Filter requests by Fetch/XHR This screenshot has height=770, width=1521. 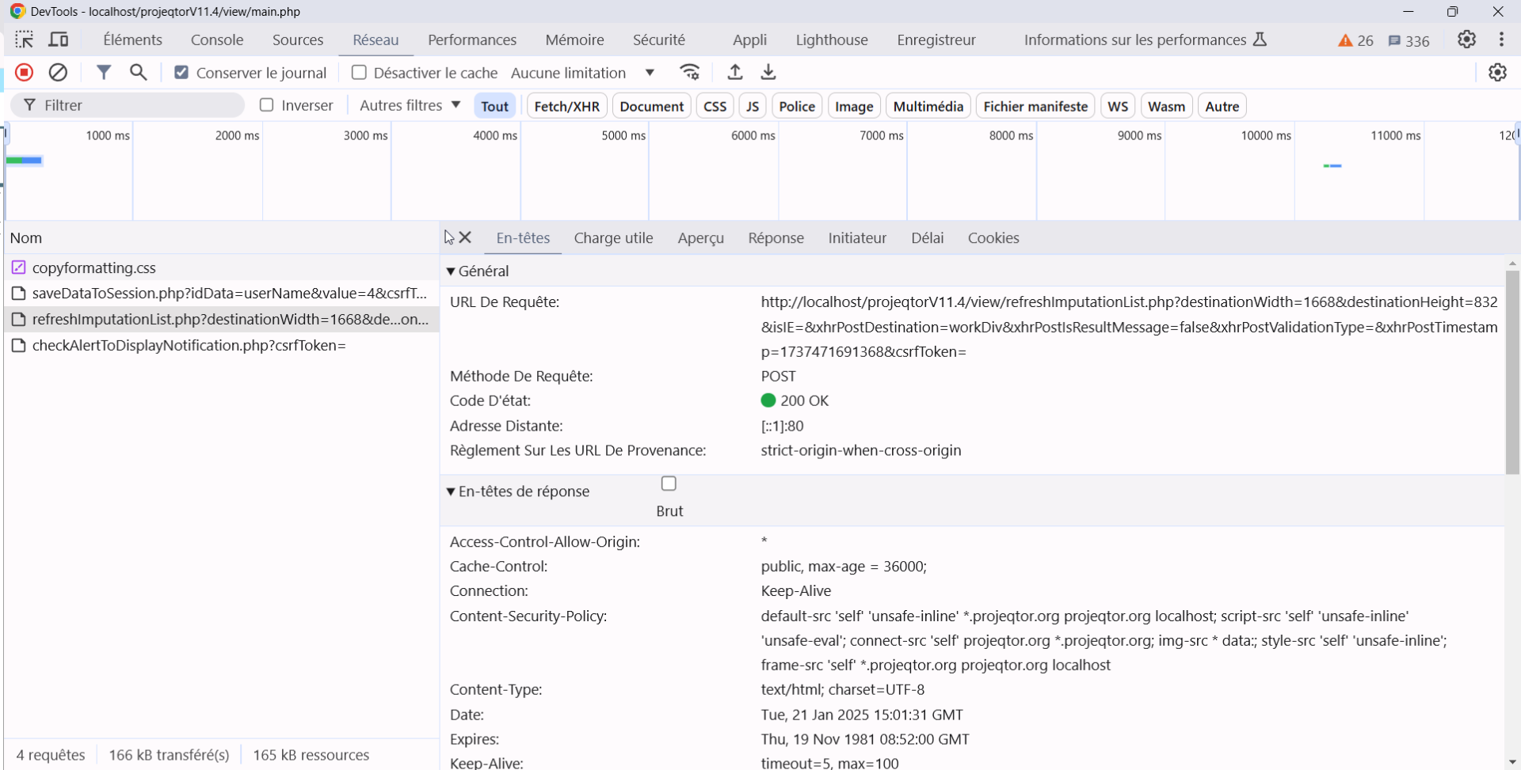tap(566, 106)
